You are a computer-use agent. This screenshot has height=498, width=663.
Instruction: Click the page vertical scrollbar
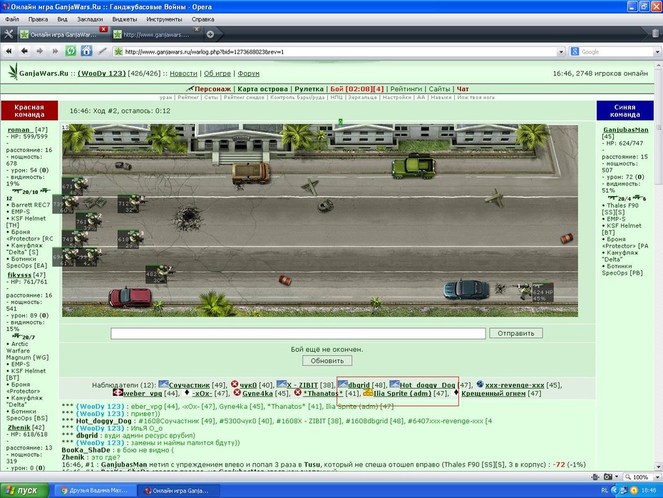tap(658, 266)
